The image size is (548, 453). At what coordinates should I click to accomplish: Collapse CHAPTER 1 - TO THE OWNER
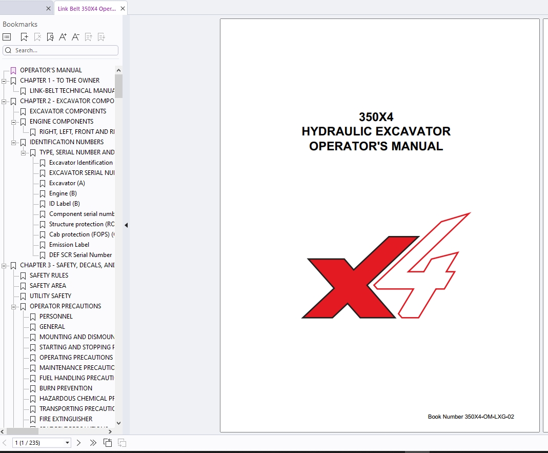4,81
